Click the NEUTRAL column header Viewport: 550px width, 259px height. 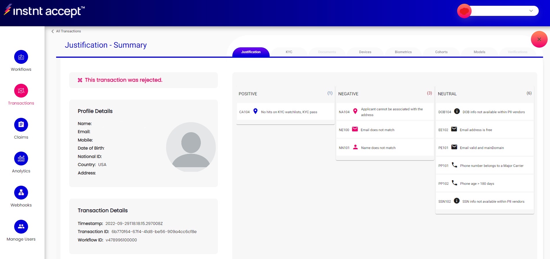(x=447, y=94)
